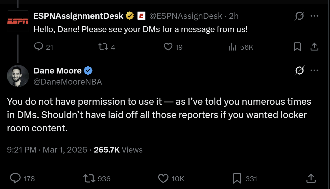This screenshot has height=189, width=330.
Task: Reply to Dane Moore's tweet with 178 replies
Action: pos(15,178)
